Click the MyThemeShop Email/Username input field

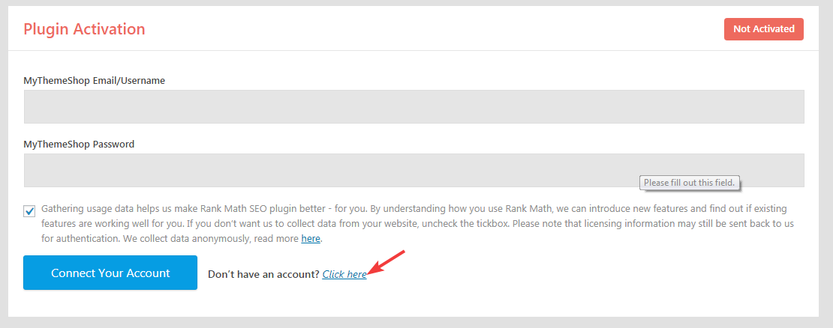tap(413, 106)
